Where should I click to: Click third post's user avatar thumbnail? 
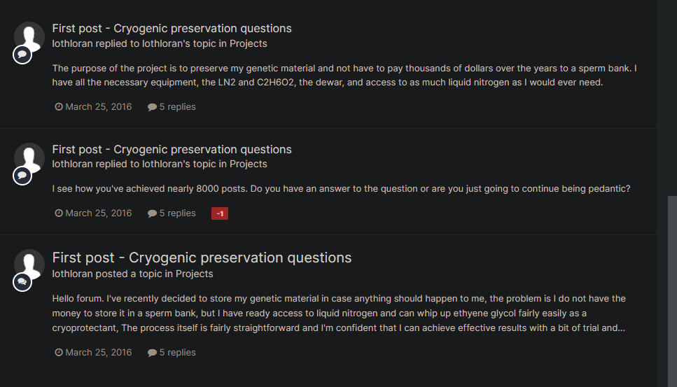tap(29, 264)
